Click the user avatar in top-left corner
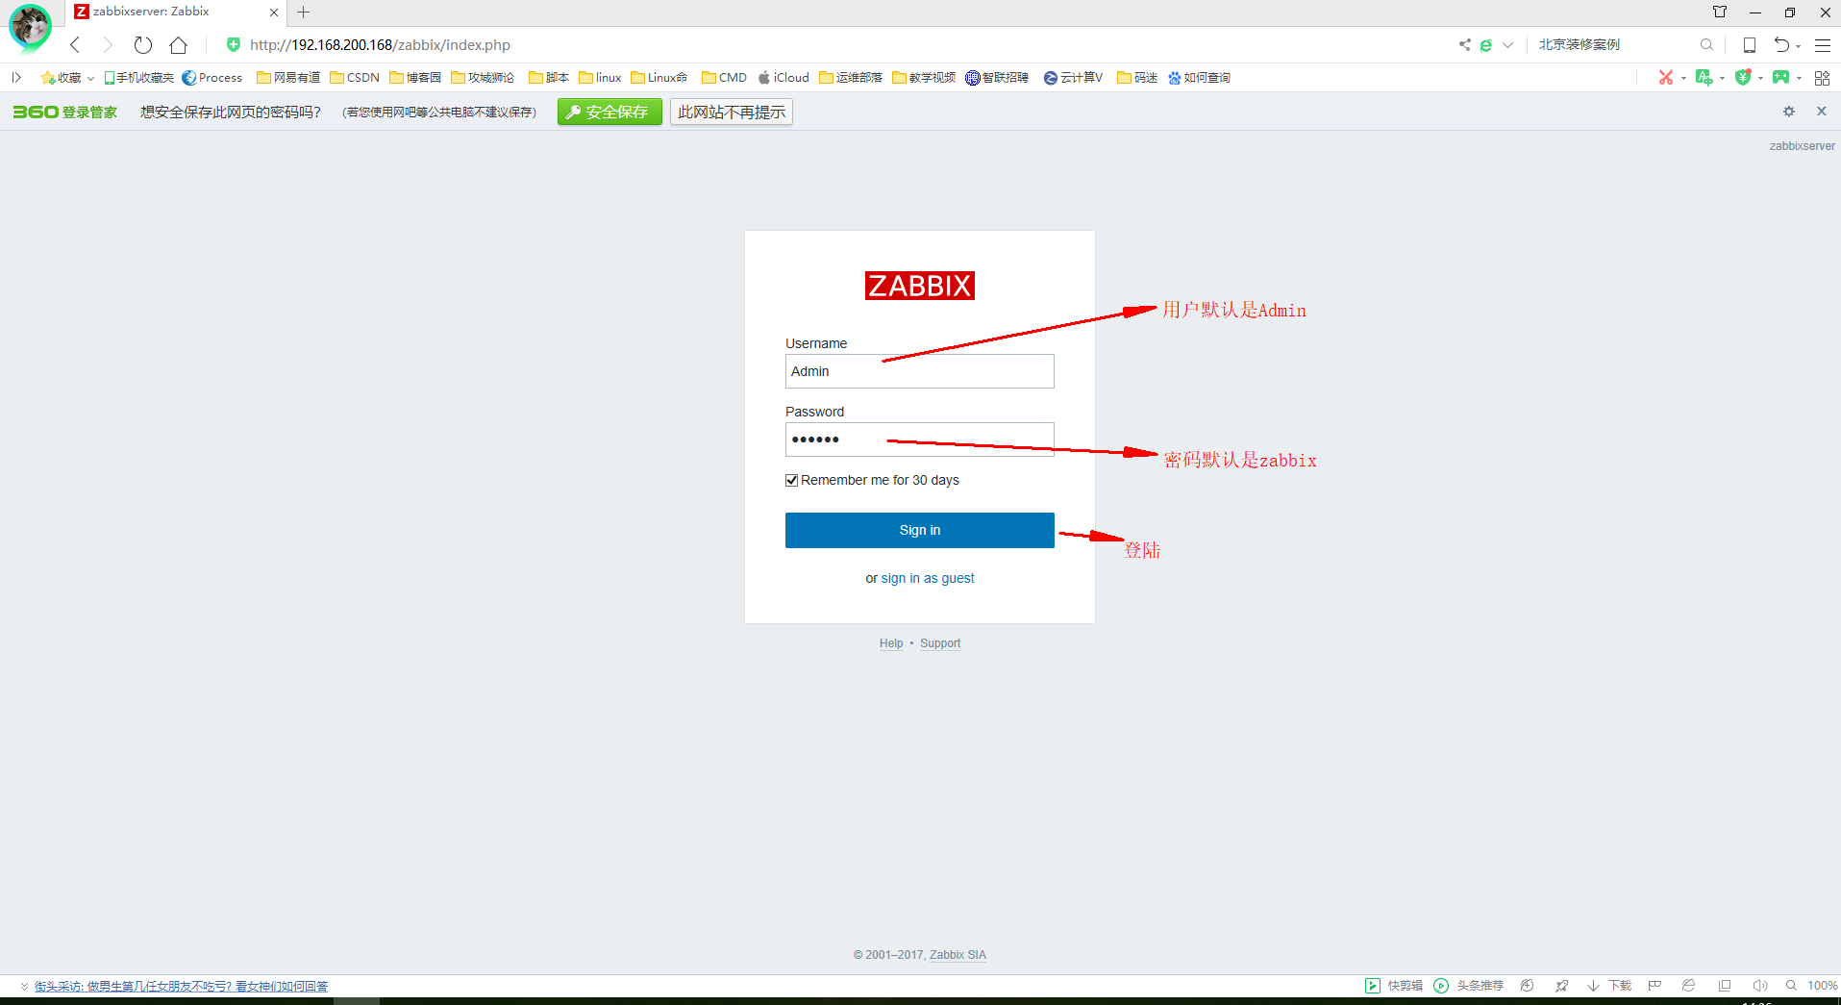The image size is (1841, 1005). coord(30,26)
